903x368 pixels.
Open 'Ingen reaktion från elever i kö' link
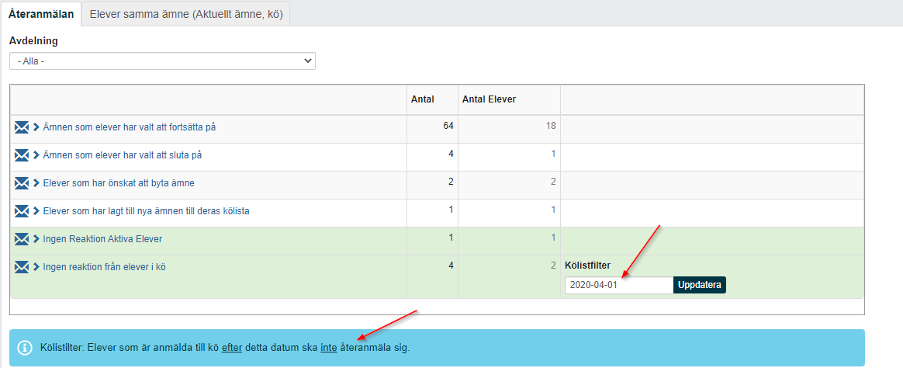coord(104,266)
